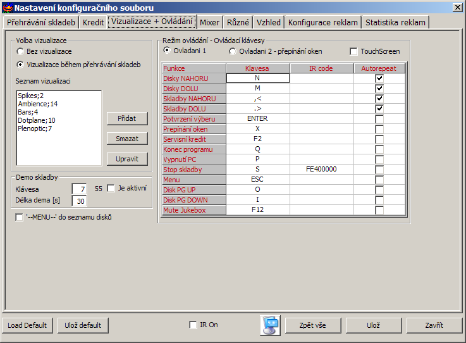Click the Klavesa cell N for Disky NAHORU
Image resolution: width=466 pixels, height=343 pixels.
[258, 78]
